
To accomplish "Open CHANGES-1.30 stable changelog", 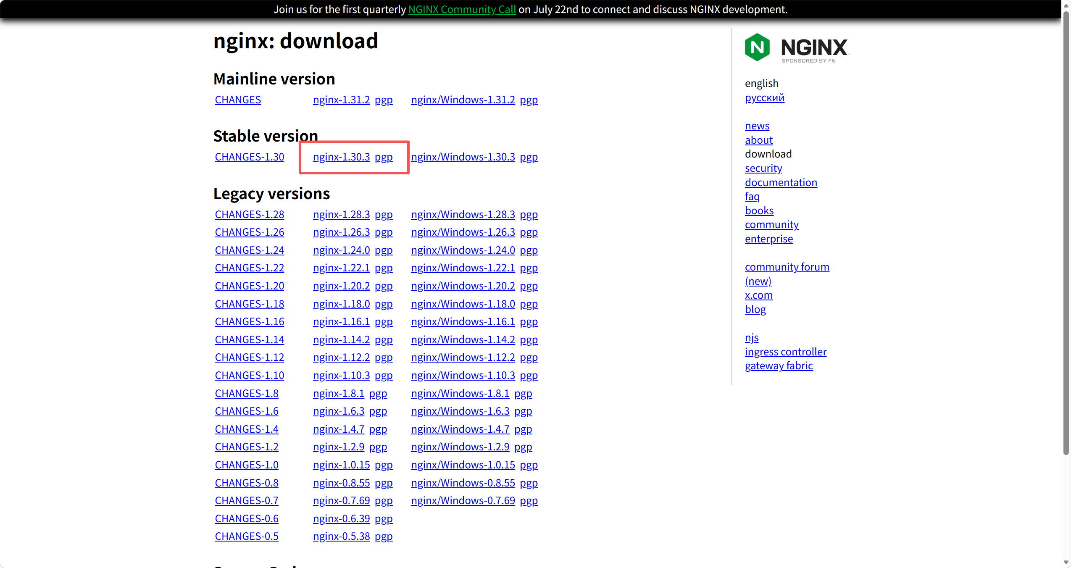I will [x=250, y=157].
